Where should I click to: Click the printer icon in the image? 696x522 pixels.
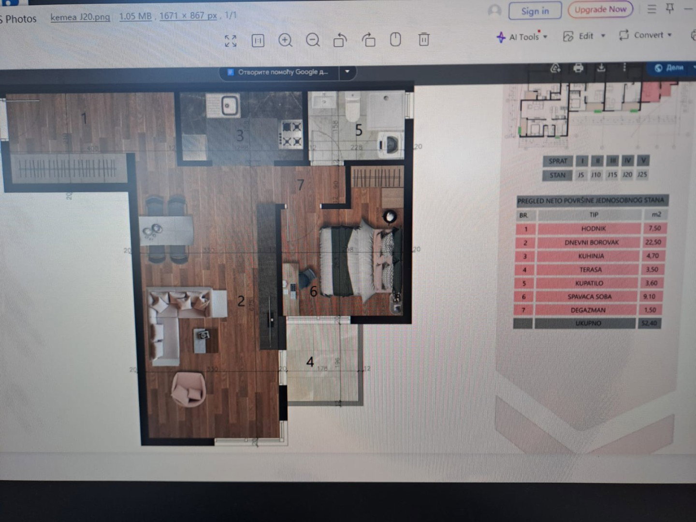(x=578, y=68)
